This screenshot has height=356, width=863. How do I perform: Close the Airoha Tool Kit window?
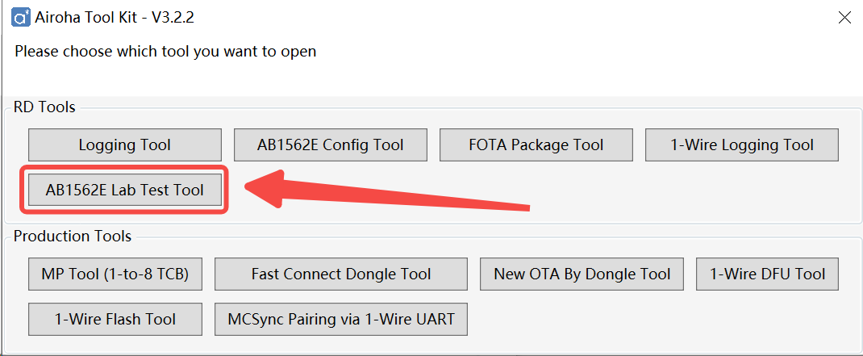pyautogui.click(x=844, y=18)
